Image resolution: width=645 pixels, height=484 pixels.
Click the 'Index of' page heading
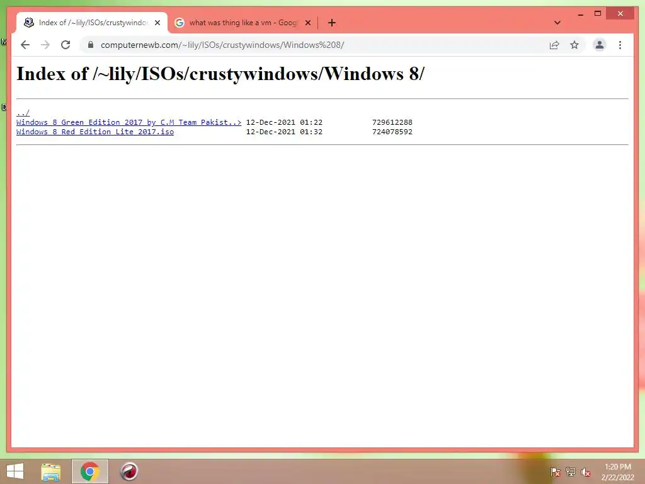pyautogui.click(x=220, y=74)
